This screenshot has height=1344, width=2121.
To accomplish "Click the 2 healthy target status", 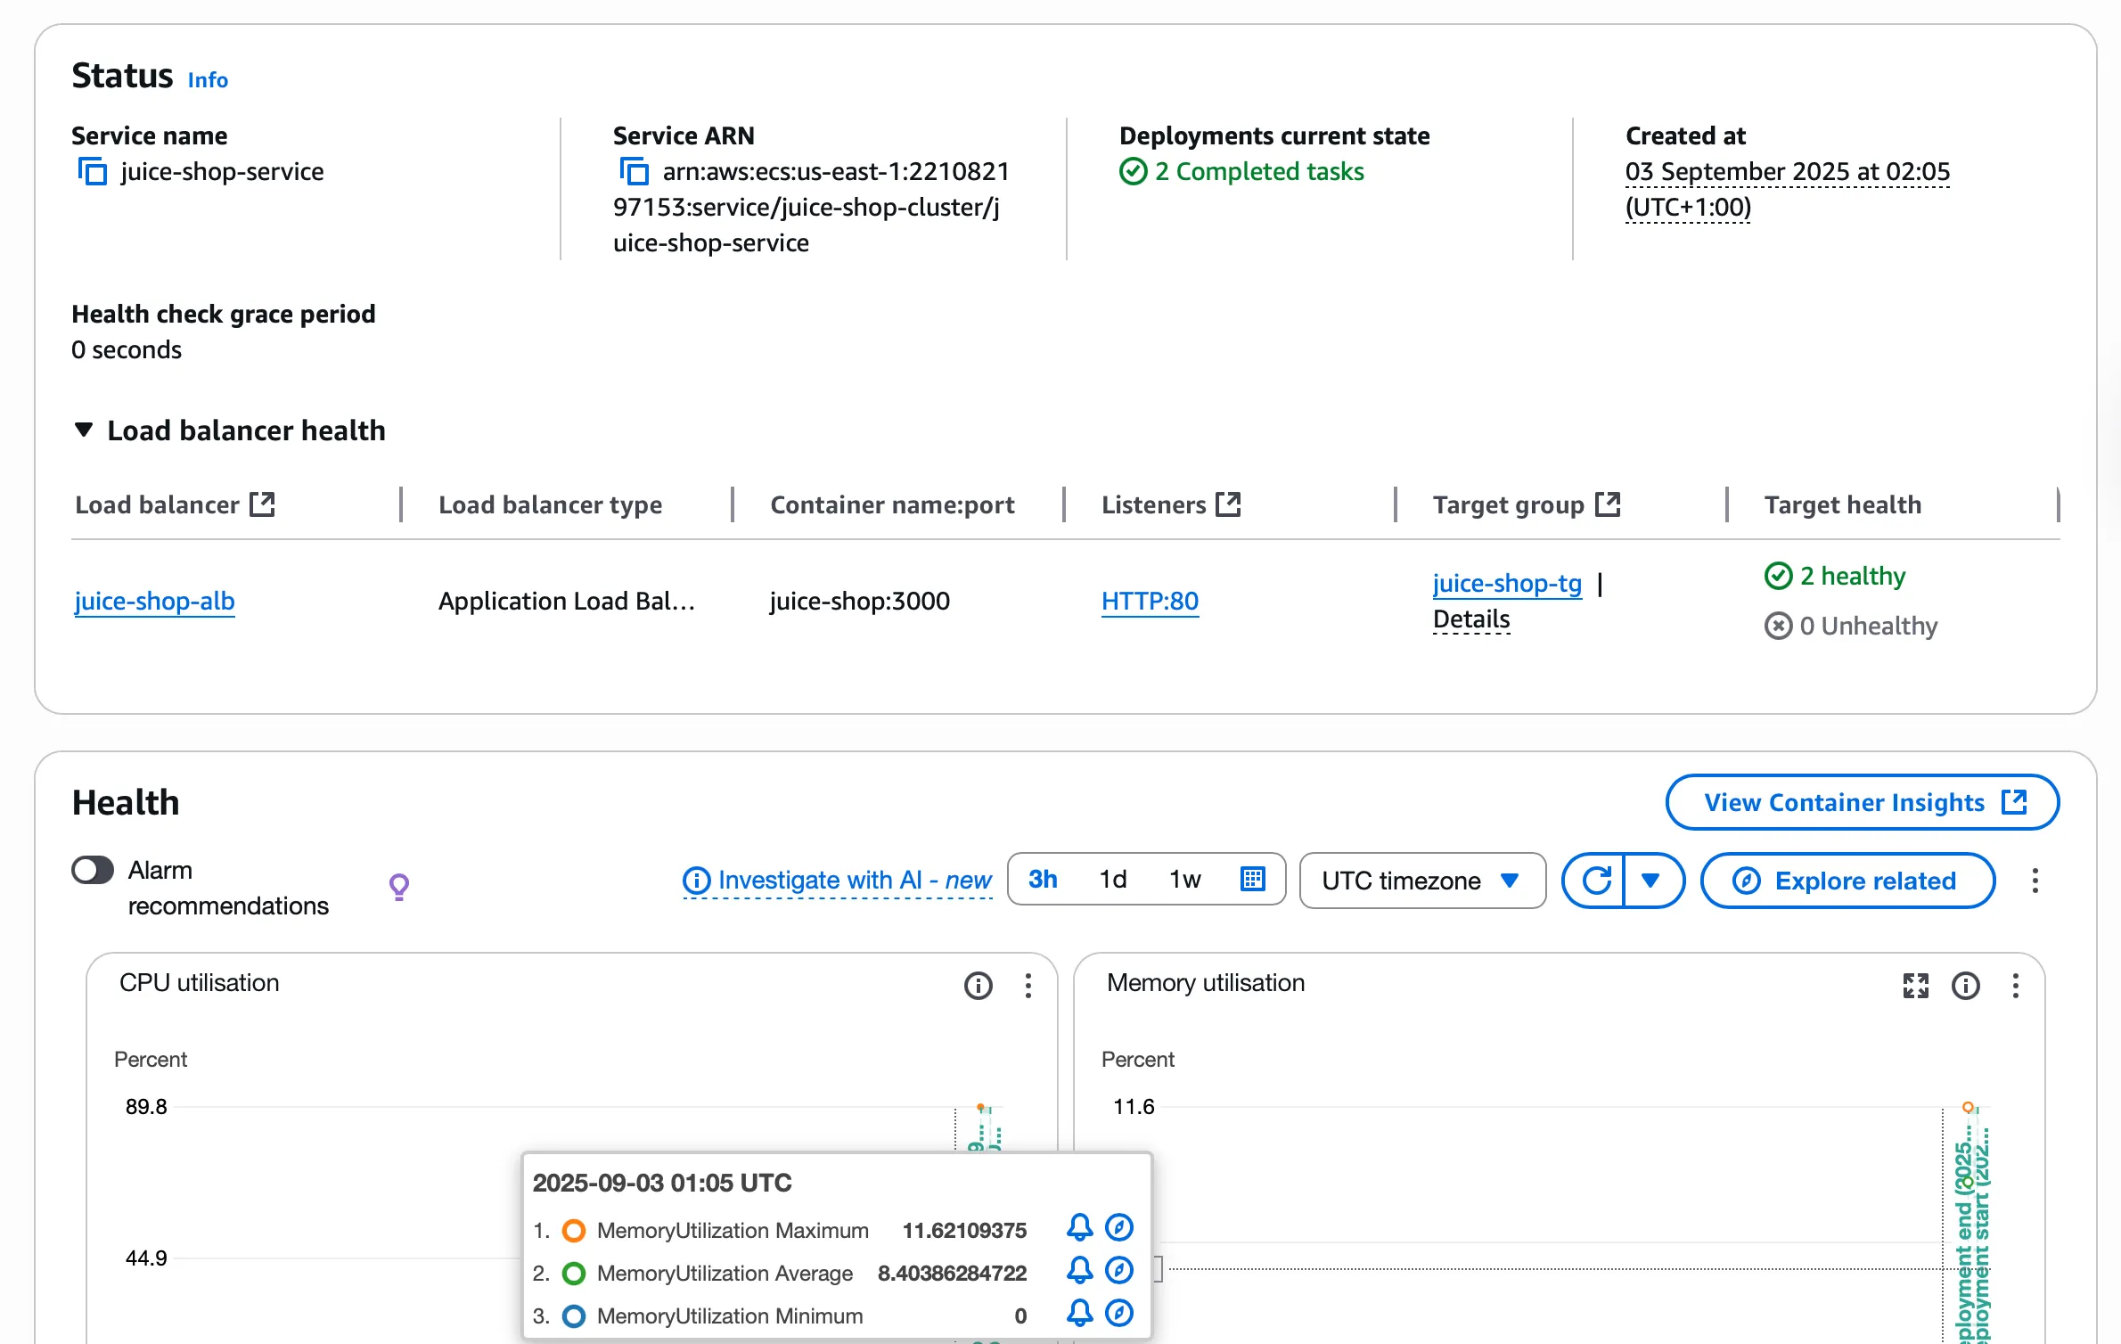I will pyautogui.click(x=1836, y=576).
